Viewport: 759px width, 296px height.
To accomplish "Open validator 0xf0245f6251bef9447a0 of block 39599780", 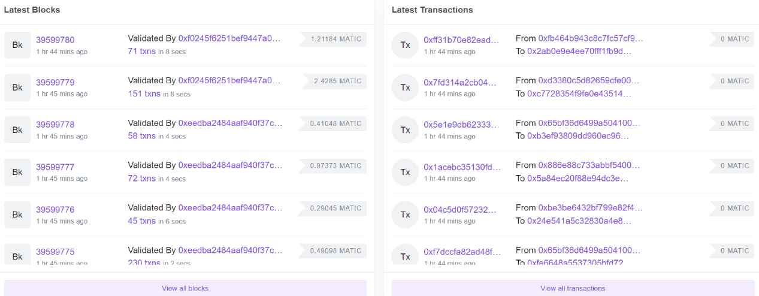I will pos(229,38).
